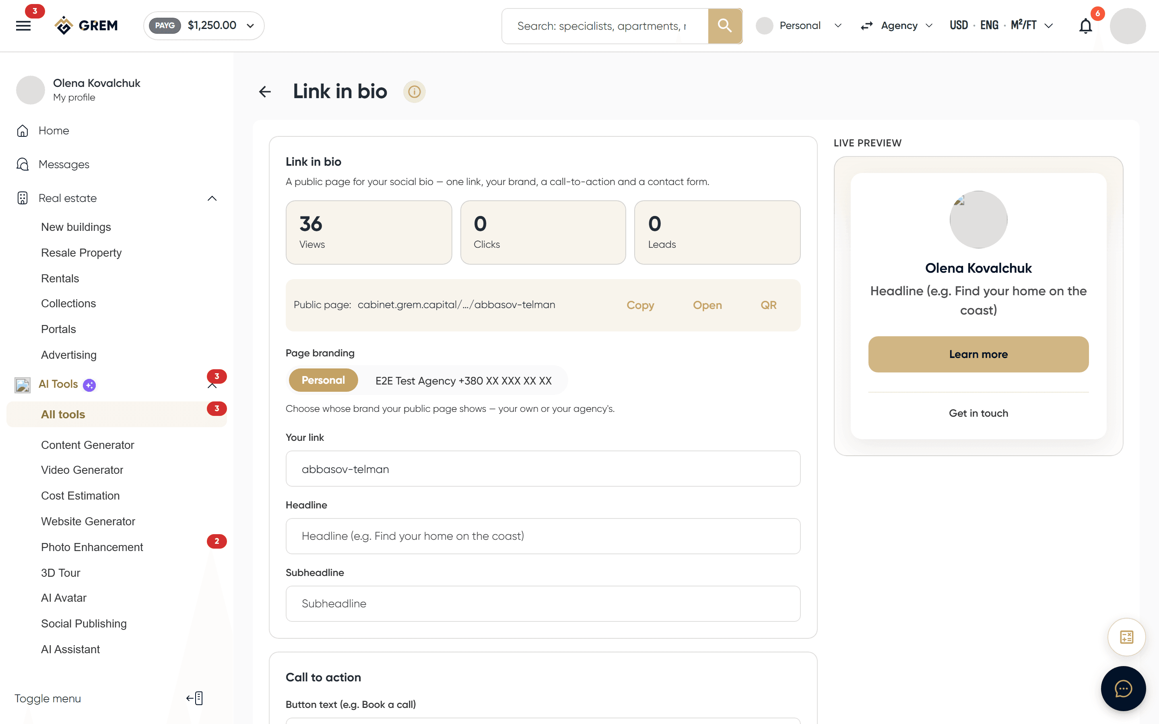Screen dimensions: 1159x724
Task: Click the user avatar in top bar
Action: coord(1128,26)
